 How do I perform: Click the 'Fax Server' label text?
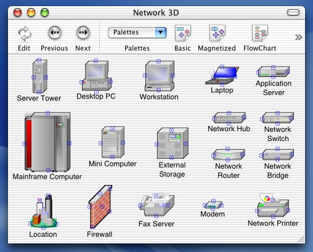pyautogui.click(x=156, y=224)
